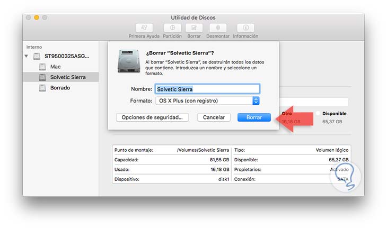Click the Disponible legend label

pyautogui.click(x=335, y=114)
